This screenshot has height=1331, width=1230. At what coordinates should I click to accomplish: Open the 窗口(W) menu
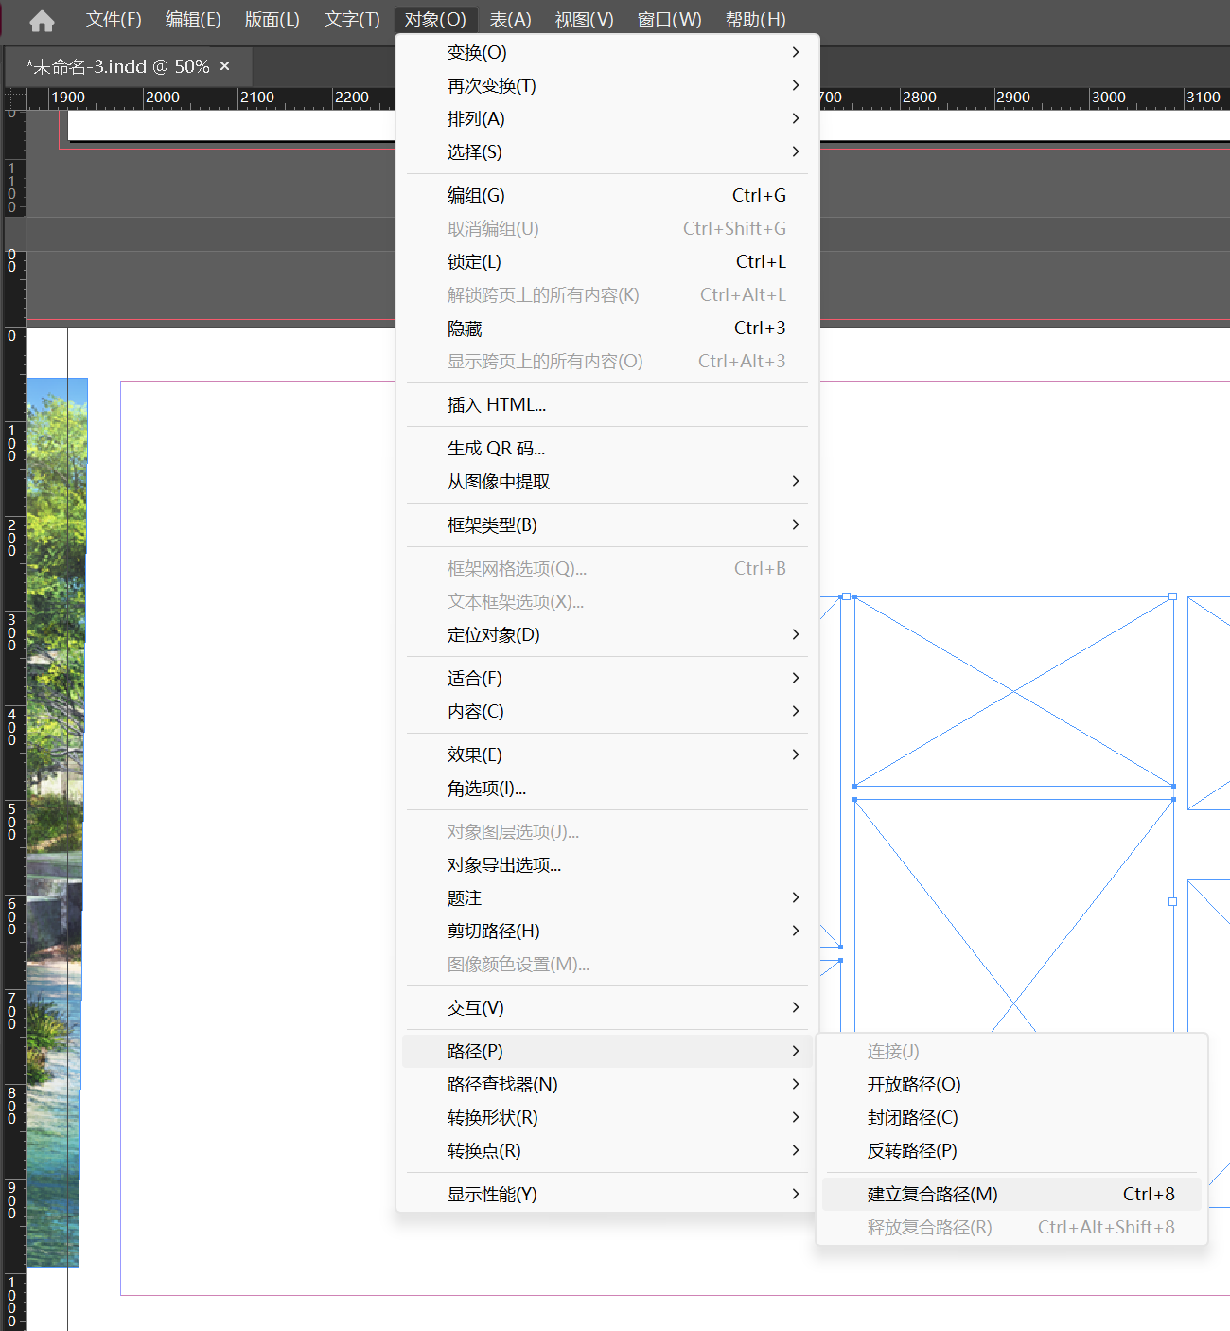tap(669, 20)
